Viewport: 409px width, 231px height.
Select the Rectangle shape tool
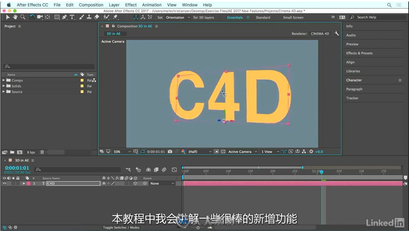[57, 17]
